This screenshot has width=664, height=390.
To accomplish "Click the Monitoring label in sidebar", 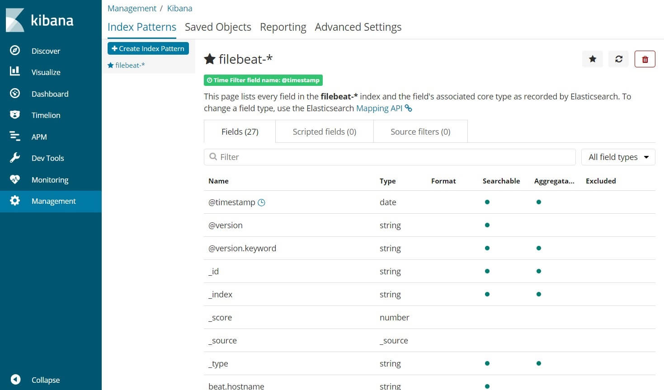I will 50,180.
